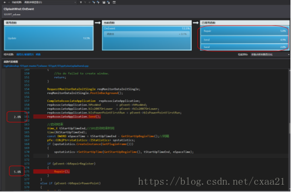Screen dimensions: 291x192
Task: Click the 101PPT exe module name
Action: (x=12, y=15)
